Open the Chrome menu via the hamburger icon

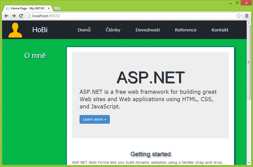tap(247, 16)
